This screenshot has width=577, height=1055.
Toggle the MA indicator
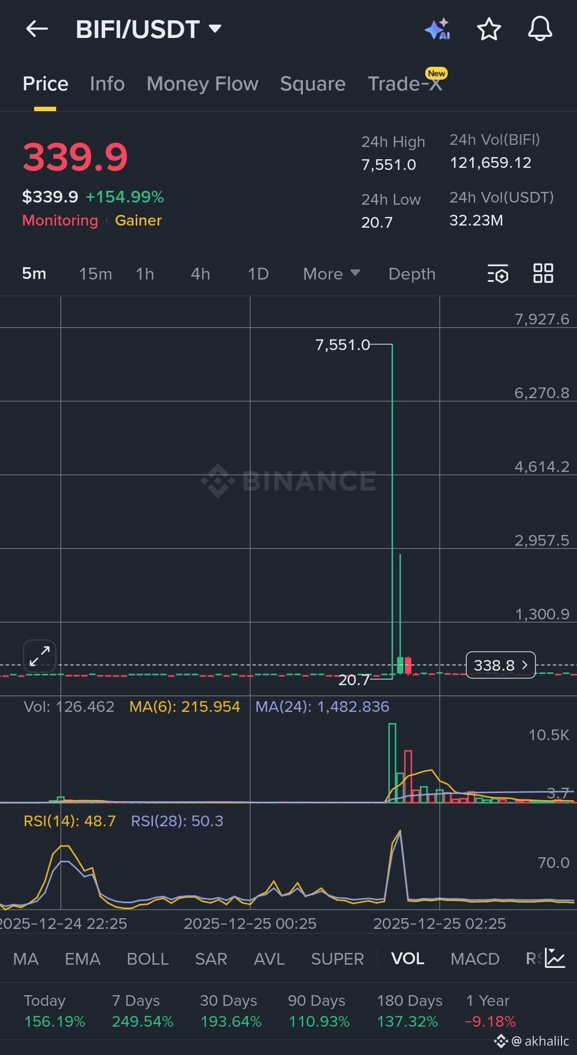pyautogui.click(x=26, y=959)
